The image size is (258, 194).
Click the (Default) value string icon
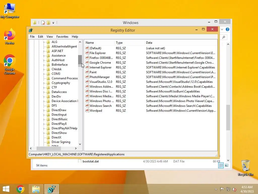87,48
